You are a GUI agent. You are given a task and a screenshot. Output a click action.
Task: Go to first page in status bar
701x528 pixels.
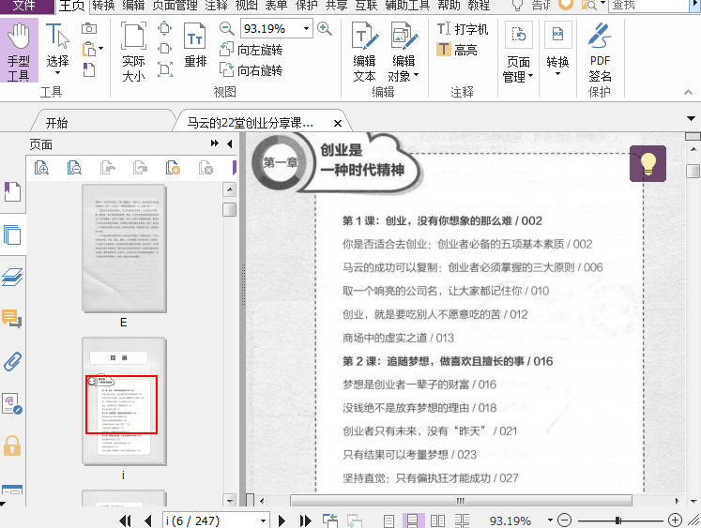tap(125, 520)
